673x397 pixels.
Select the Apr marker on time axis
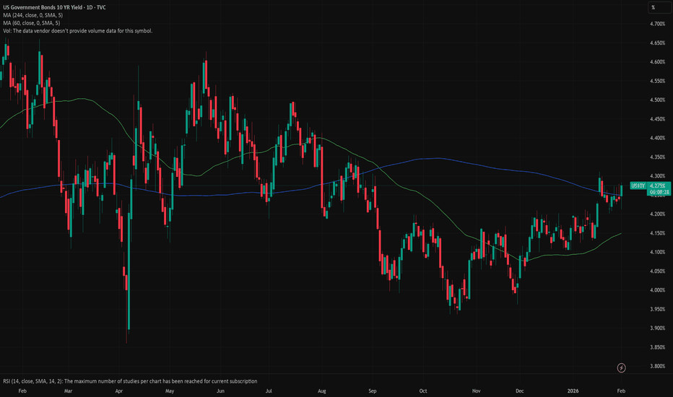click(x=118, y=389)
